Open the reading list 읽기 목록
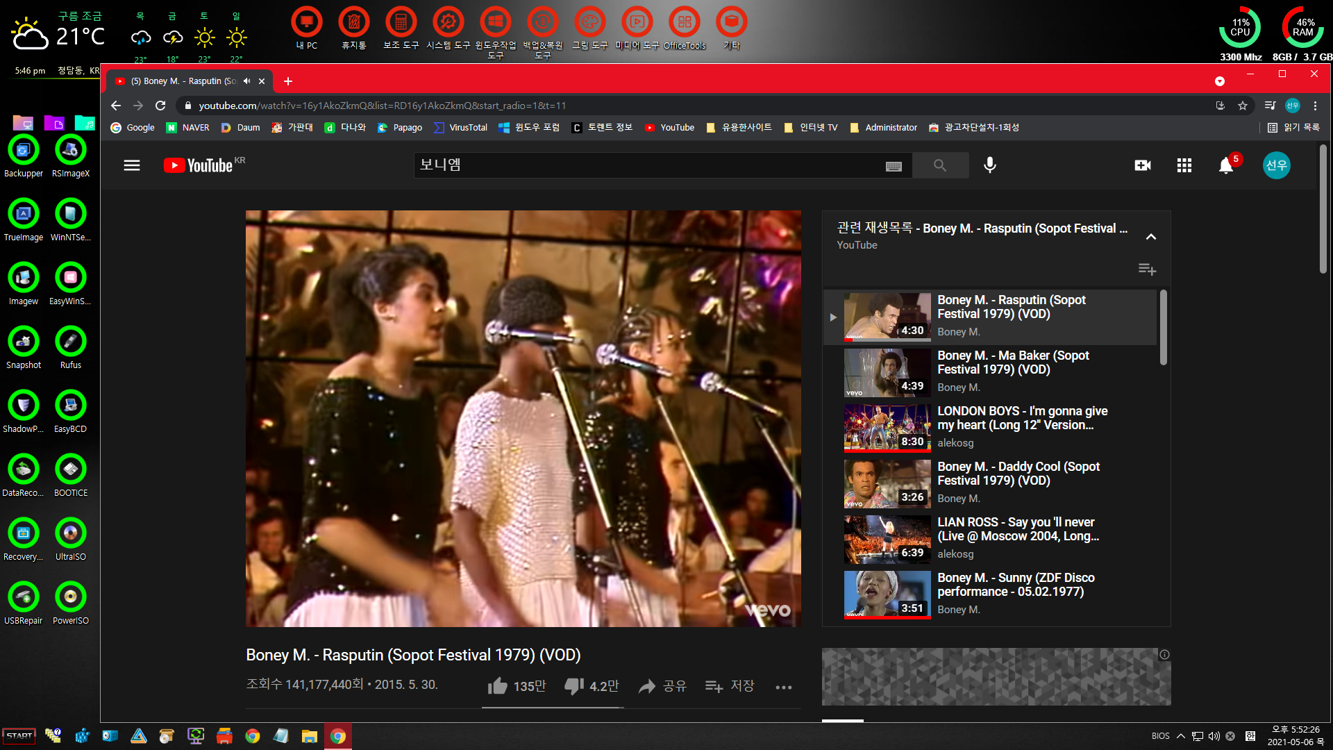The image size is (1333, 750). click(1293, 128)
